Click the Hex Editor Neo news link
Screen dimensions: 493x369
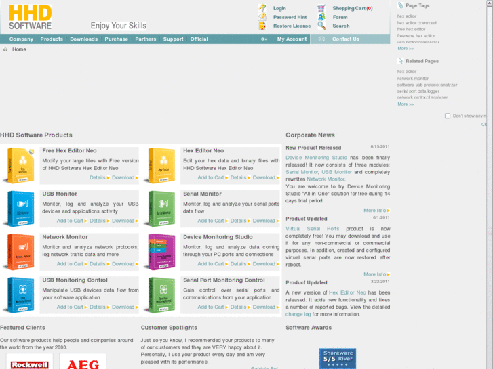coord(347,292)
